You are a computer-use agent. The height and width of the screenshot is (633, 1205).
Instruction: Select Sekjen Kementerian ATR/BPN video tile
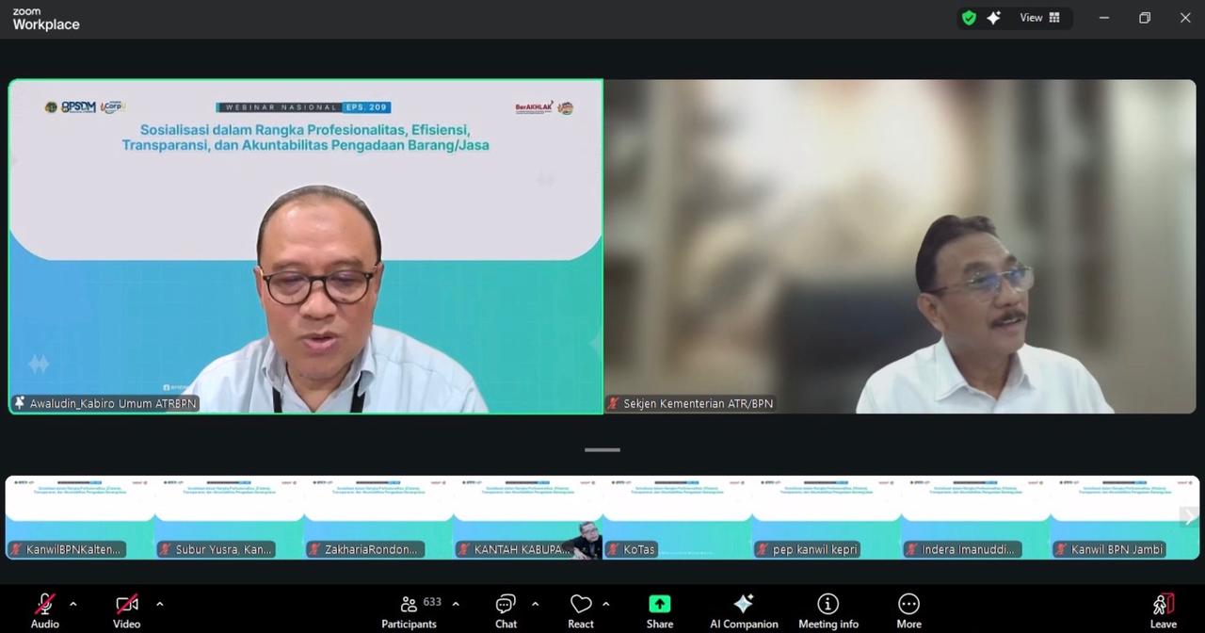[x=900, y=247]
